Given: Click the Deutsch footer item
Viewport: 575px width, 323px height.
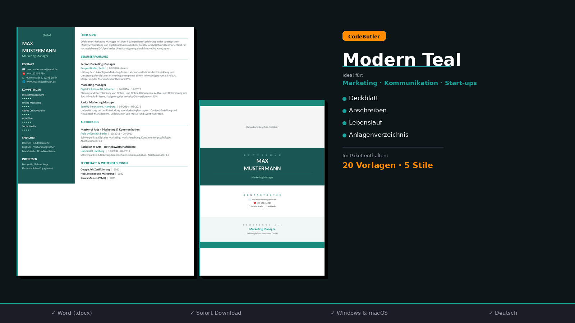Looking at the screenshot, I should [503, 313].
